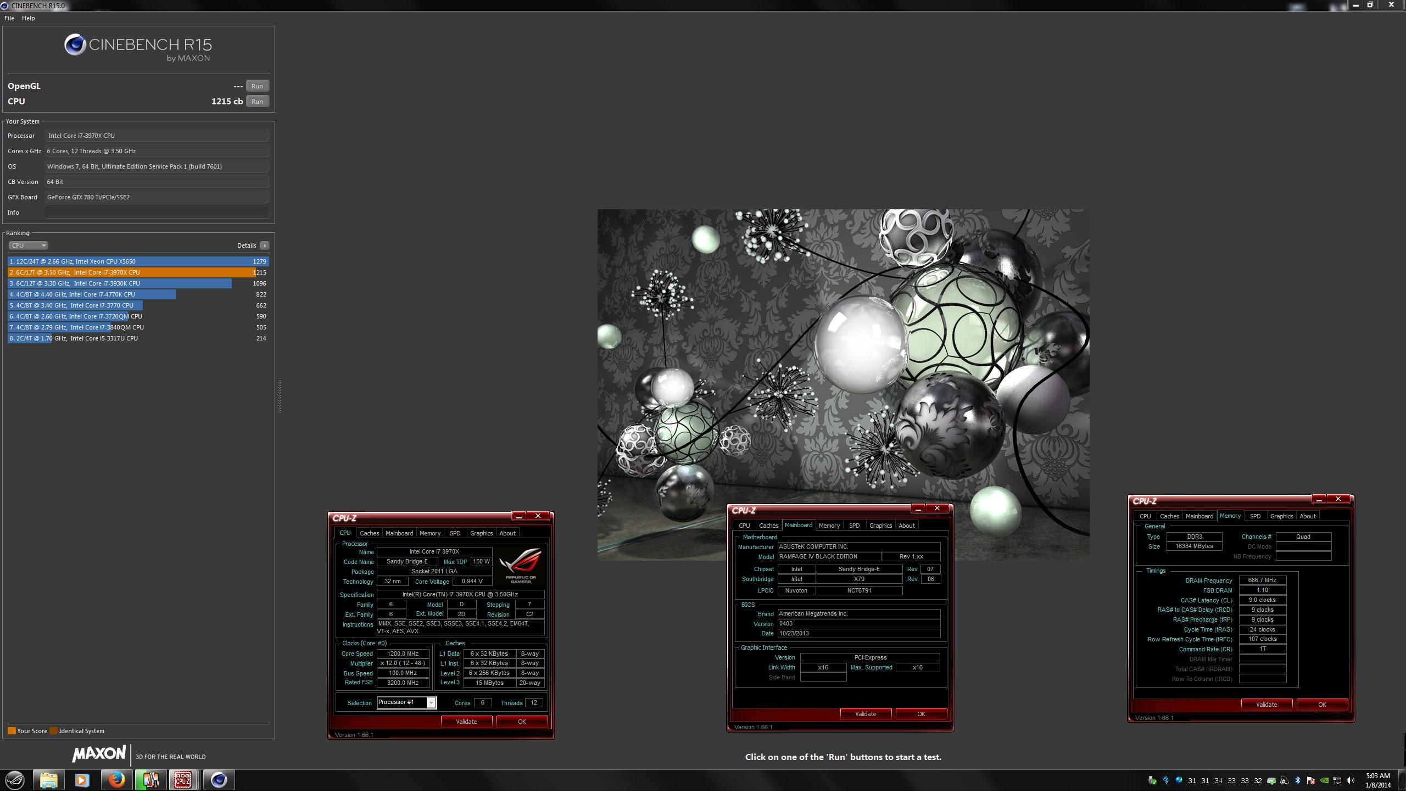Open SPD tab in CPU-Z Memory window
1406x793 pixels.
(1255, 517)
